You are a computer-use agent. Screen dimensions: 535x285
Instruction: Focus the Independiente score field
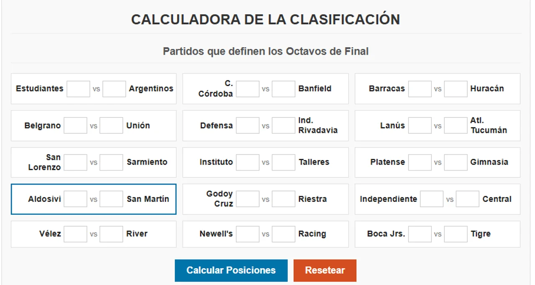(x=431, y=199)
